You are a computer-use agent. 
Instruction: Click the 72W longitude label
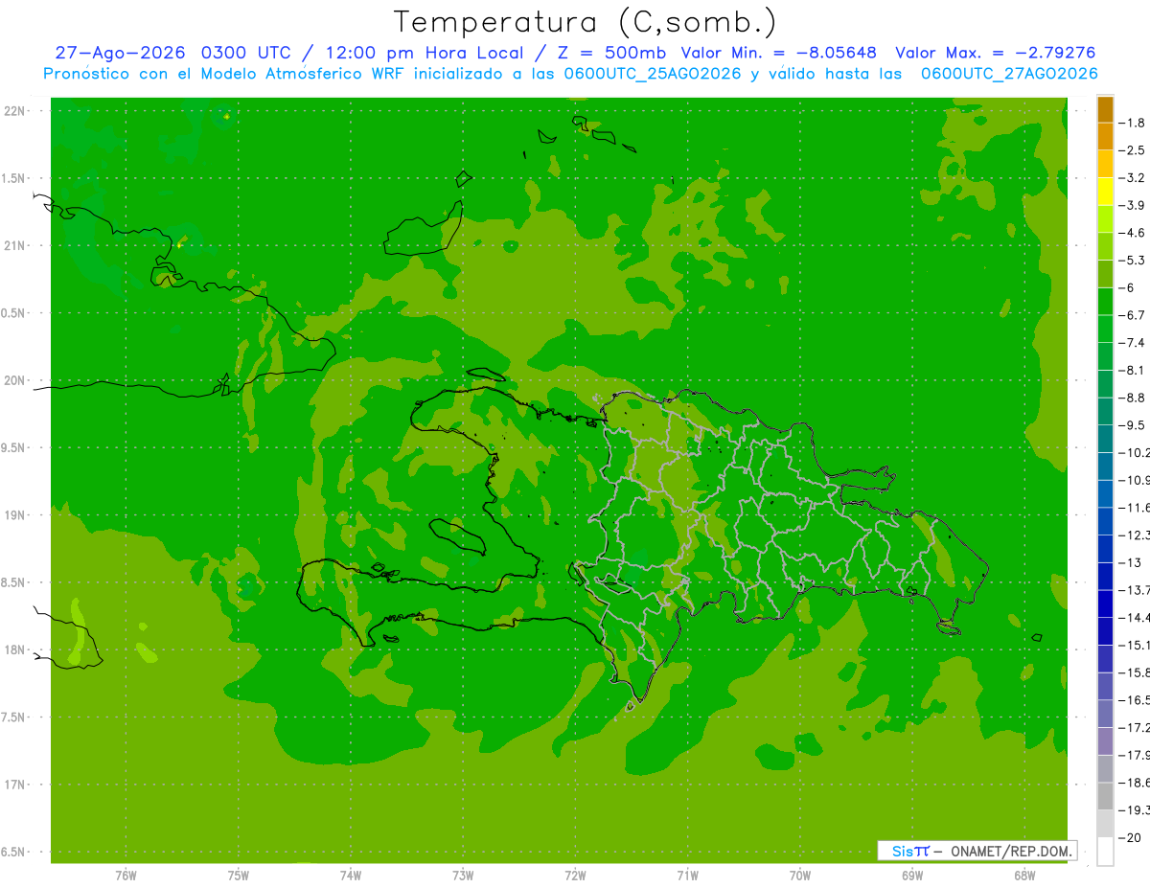[x=575, y=876]
